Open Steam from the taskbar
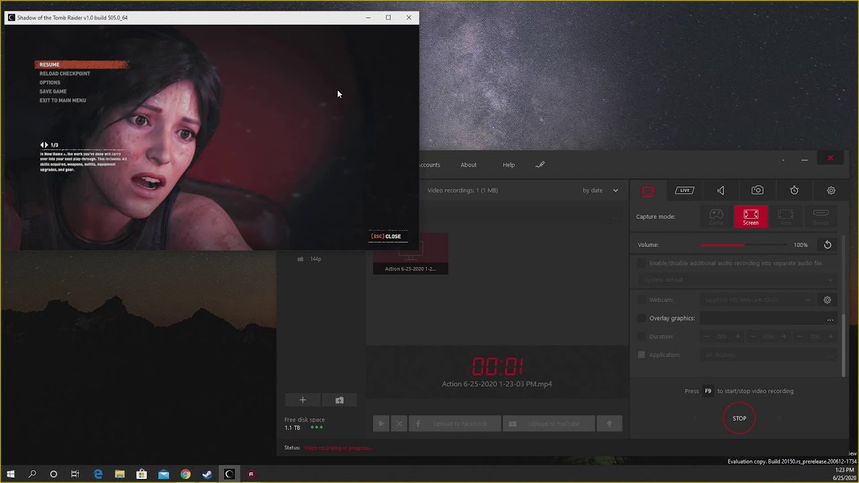 coord(207,474)
